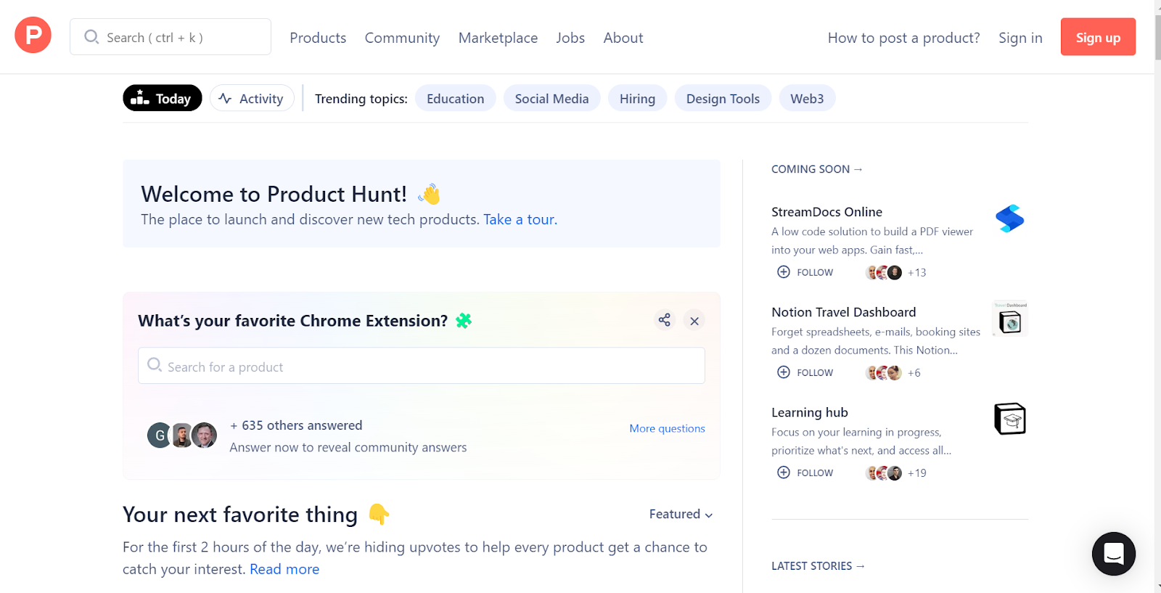Click the 'Trending topics:' label
This screenshot has height=593, width=1161.
(x=361, y=99)
